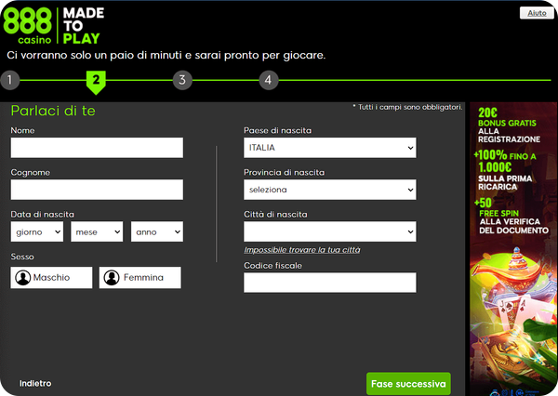This screenshot has height=396, width=558.
Task: Open the Provincia di nascita dropdown
Action: click(x=330, y=190)
